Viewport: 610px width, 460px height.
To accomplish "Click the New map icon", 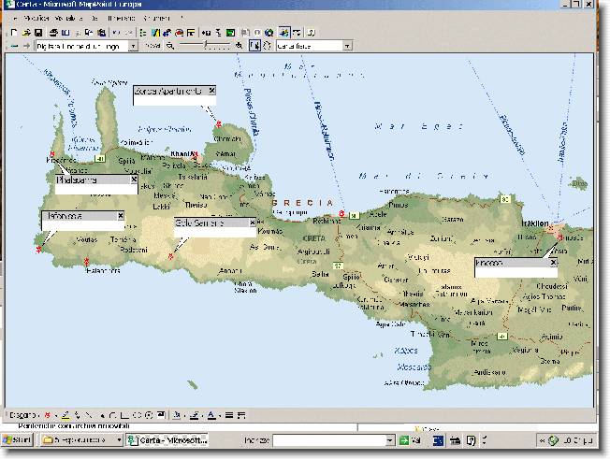I will 14,33.
